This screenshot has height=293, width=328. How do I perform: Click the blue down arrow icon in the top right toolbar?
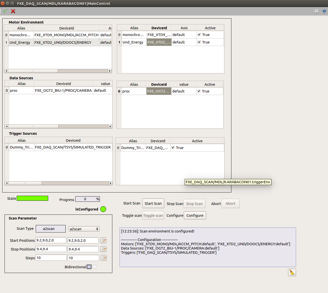click(324, 11)
